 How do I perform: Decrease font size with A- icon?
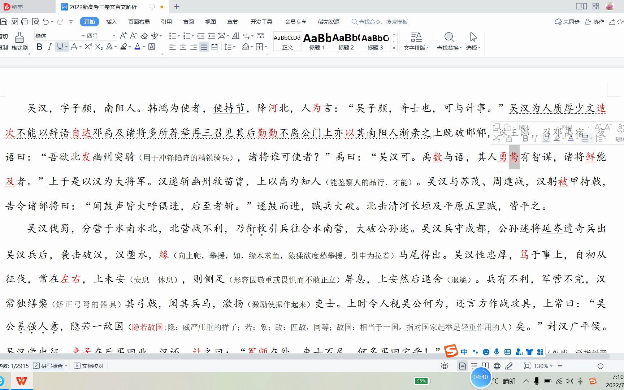pos(133,36)
